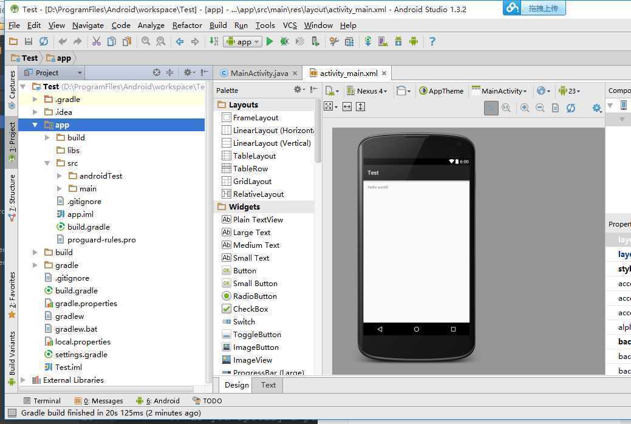The width and height of the screenshot is (631, 424).
Task: Click the Scroll from Source target icon
Action: click(157, 72)
